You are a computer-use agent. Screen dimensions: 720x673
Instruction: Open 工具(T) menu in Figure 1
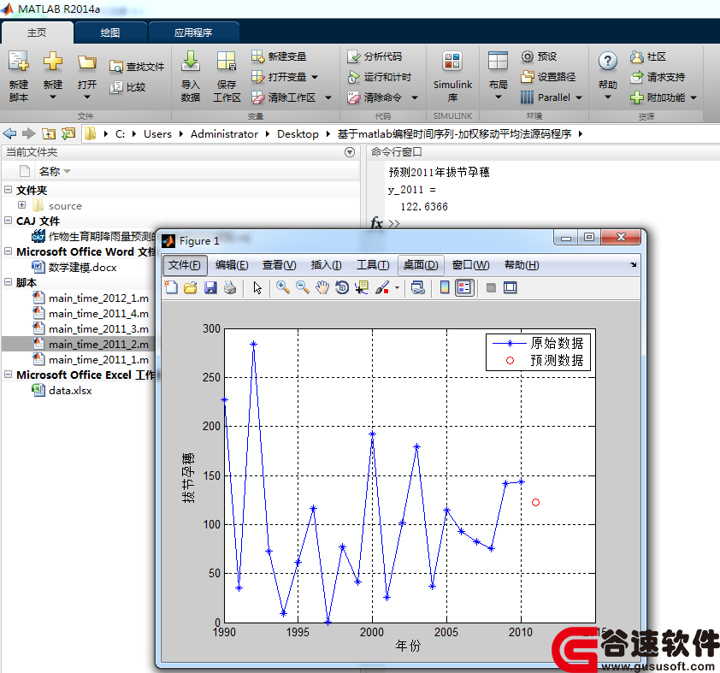tap(373, 265)
